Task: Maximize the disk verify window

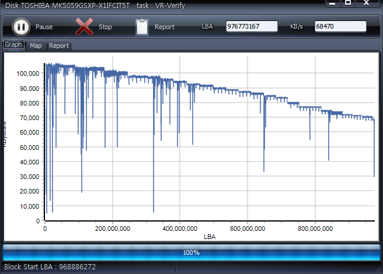Action: pos(348,3)
